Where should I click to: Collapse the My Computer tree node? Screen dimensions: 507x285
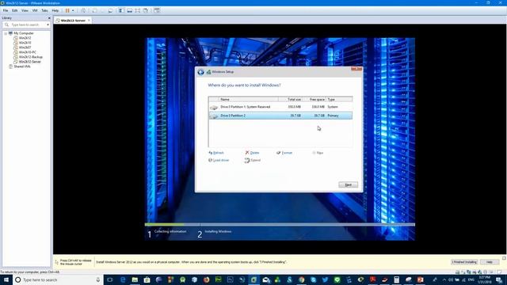(x=6, y=33)
